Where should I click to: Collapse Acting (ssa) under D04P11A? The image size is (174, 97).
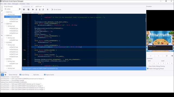coord(7,14)
